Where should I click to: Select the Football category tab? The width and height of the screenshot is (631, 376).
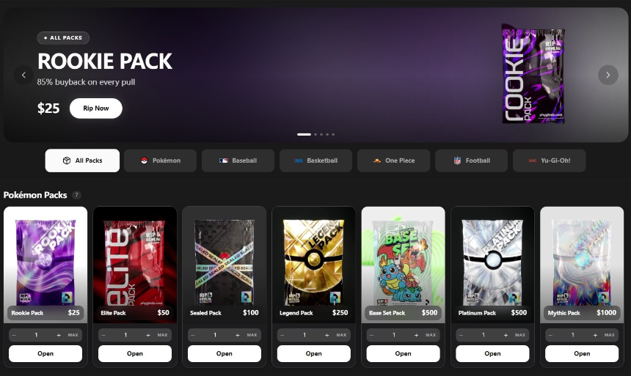[x=471, y=161]
